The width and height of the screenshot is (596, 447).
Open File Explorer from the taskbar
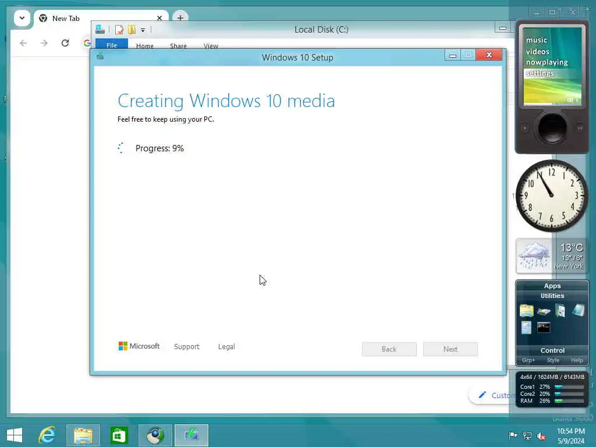point(83,435)
